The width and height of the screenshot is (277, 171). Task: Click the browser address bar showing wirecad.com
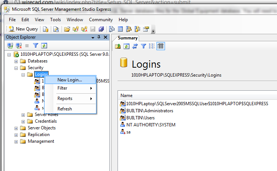[x=106, y=2]
